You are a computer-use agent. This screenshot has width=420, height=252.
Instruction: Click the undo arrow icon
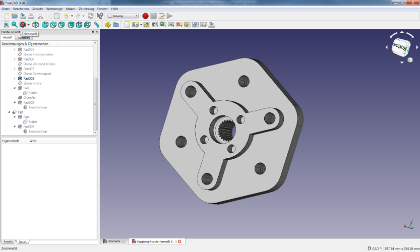[x=66, y=16]
